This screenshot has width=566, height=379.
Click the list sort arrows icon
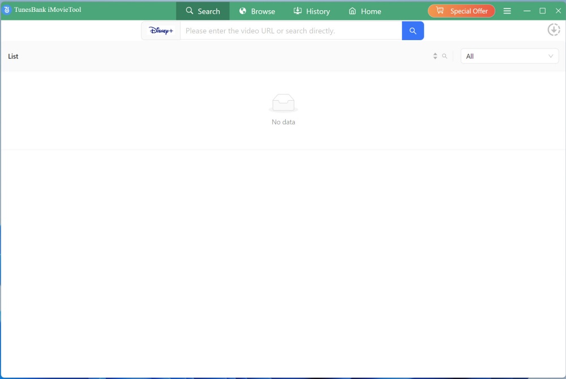[435, 56]
